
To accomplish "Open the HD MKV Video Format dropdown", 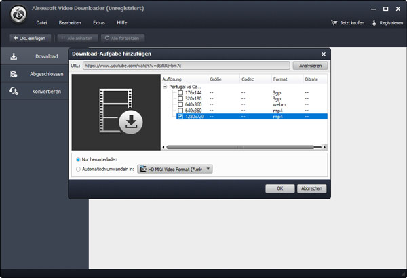I will tap(176, 169).
